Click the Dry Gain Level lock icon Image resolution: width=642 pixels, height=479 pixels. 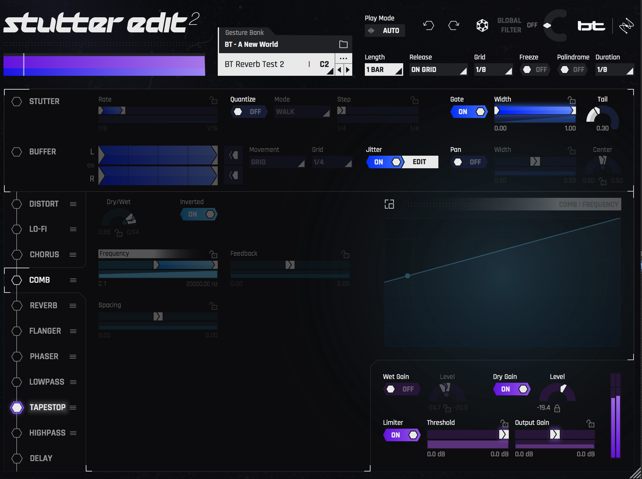click(557, 408)
